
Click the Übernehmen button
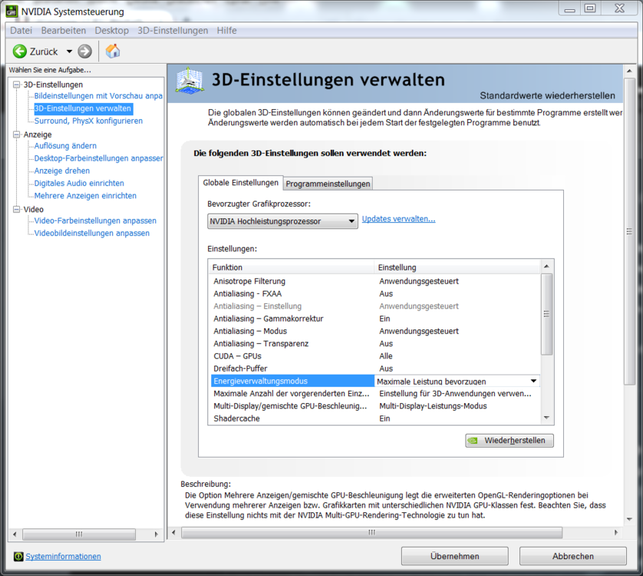(454, 556)
